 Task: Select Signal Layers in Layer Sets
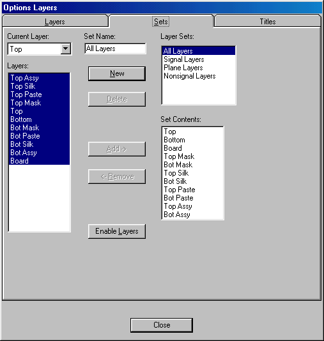(x=199, y=59)
